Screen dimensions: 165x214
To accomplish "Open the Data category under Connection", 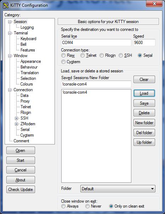I will [24, 95].
